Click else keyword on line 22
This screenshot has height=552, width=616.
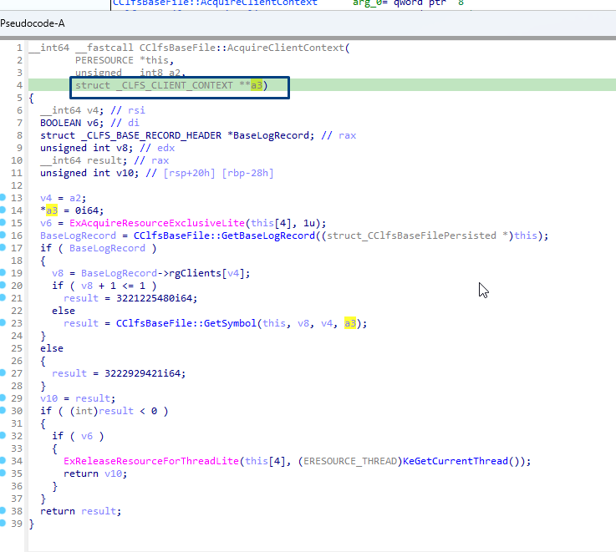click(x=64, y=311)
